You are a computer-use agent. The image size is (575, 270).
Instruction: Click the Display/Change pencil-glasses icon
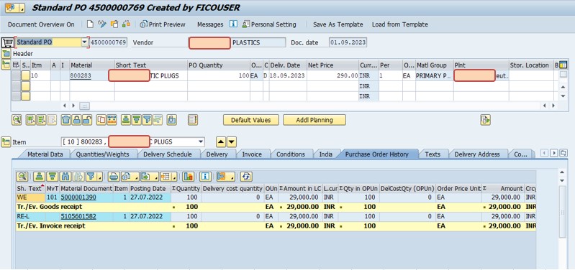(102, 24)
